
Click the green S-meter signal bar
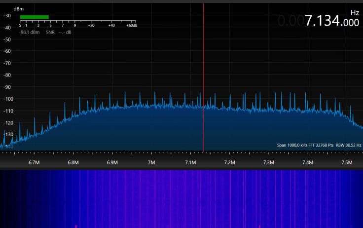34,17
